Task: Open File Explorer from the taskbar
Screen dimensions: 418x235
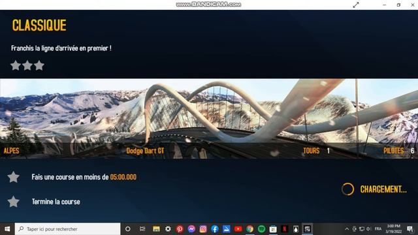Action: tap(156, 229)
